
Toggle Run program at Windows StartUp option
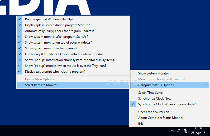tap(73, 19)
